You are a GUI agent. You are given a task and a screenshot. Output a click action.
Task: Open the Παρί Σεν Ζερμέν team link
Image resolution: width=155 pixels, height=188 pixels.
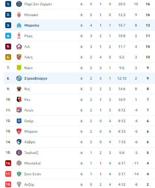coord(38,4)
